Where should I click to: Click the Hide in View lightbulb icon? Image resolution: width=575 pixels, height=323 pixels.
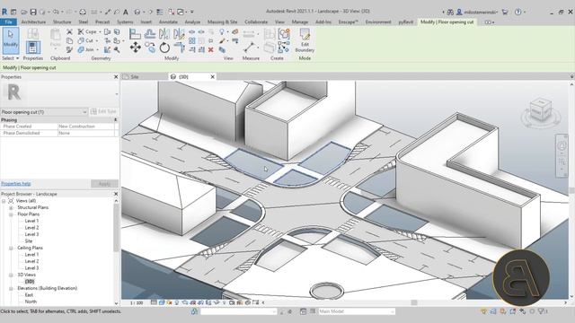click(222, 32)
